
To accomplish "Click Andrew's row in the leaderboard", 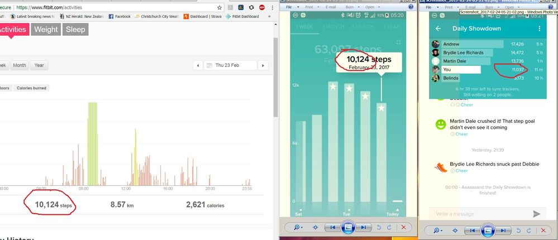I will 488,44.
